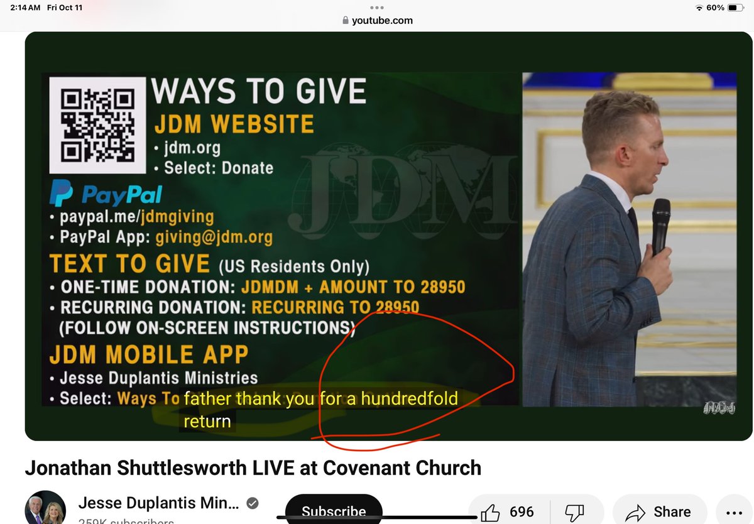Tap the Fri Oct 11 date

pos(65,8)
